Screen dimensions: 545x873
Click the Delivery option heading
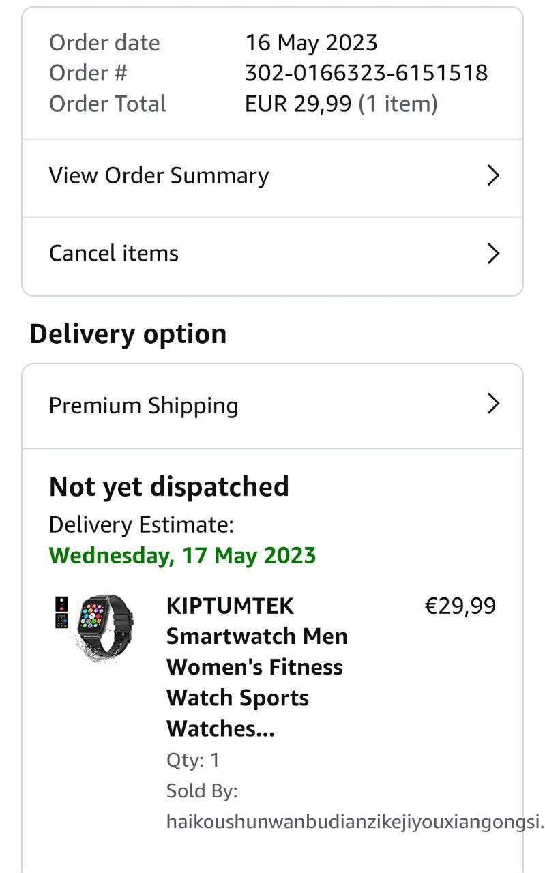point(128,334)
